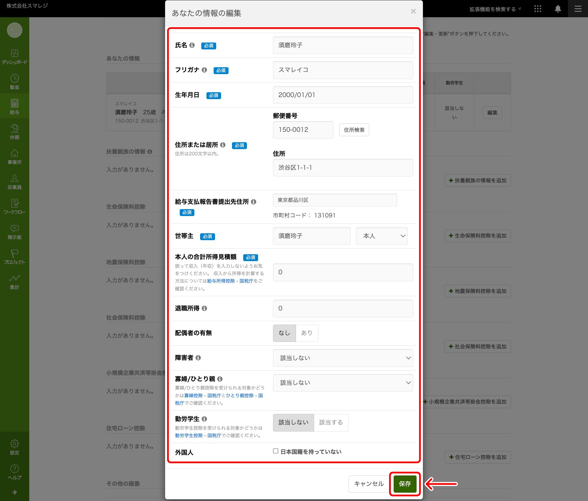Click info icon beside 退職所得 label
This screenshot has width=588, height=501.
coord(204,308)
